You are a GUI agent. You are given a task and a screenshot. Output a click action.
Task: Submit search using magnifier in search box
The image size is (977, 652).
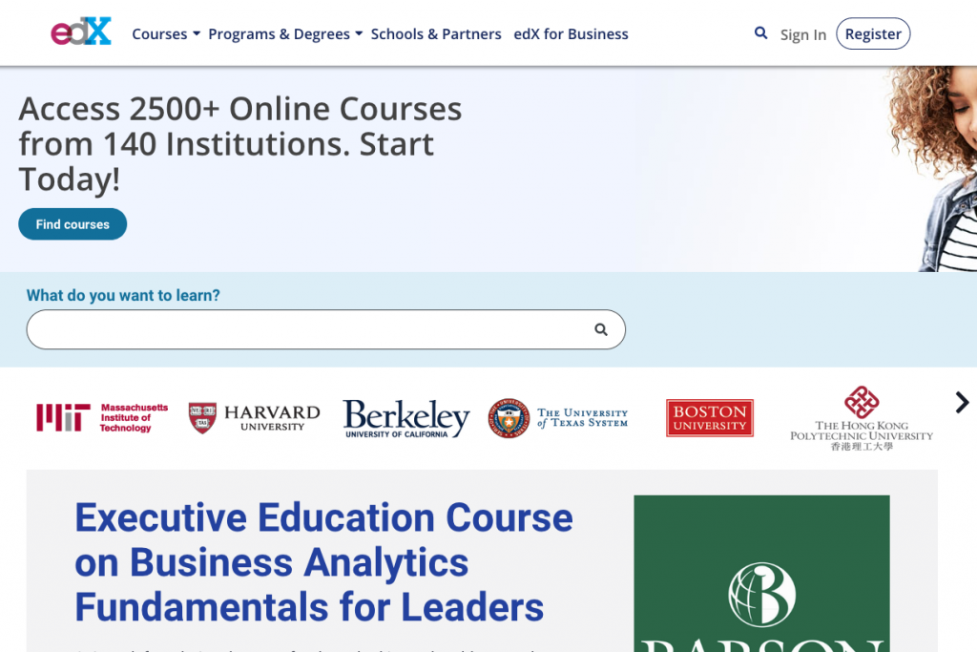601,329
